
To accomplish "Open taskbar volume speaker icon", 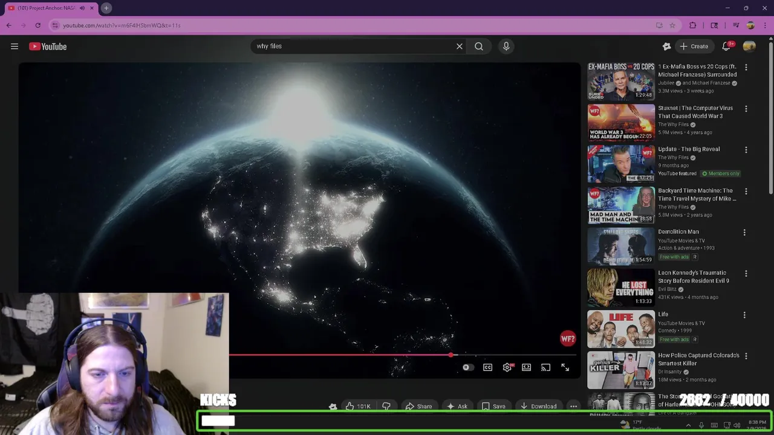I will (x=737, y=425).
